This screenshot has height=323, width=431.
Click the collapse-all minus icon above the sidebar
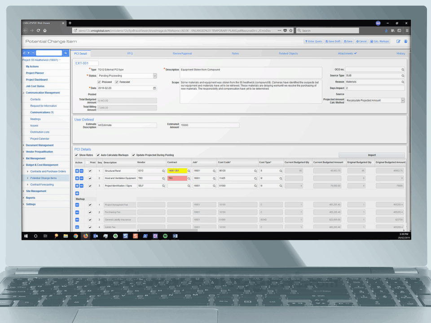click(x=33, y=52)
